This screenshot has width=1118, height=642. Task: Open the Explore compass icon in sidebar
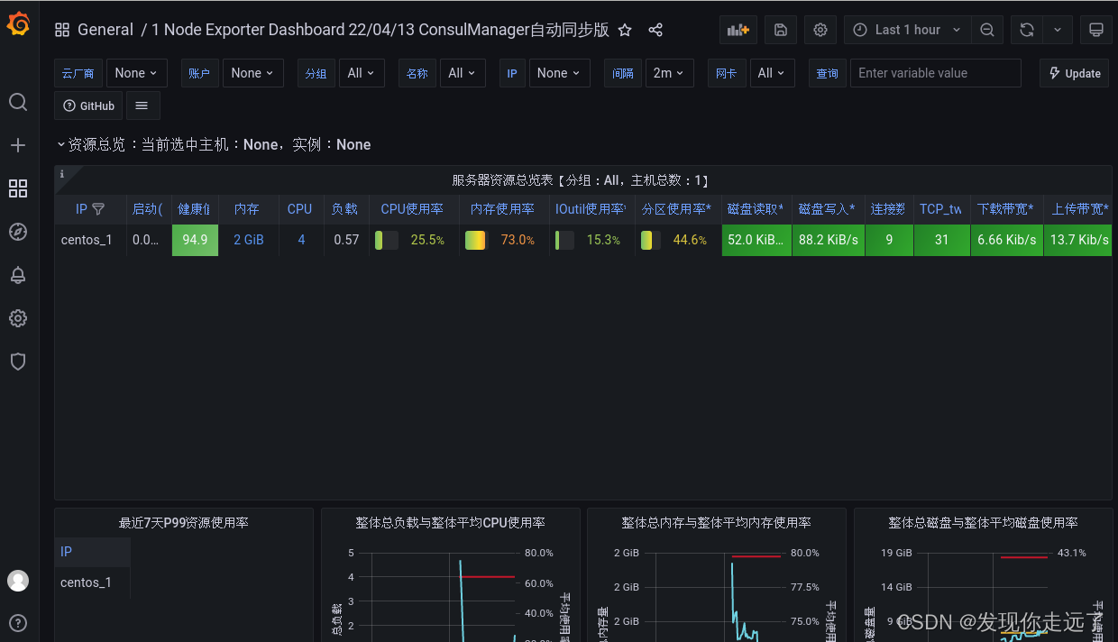(x=18, y=232)
